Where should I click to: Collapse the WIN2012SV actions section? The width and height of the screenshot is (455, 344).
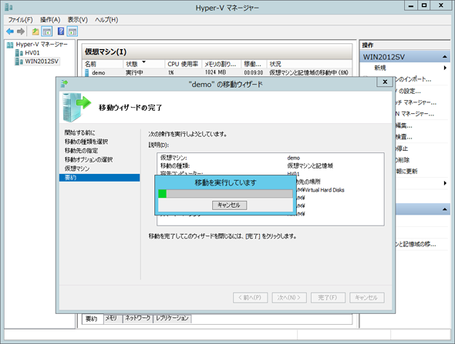click(x=444, y=57)
